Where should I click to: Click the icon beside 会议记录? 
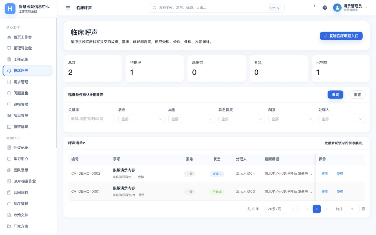[x=9, y=148]
